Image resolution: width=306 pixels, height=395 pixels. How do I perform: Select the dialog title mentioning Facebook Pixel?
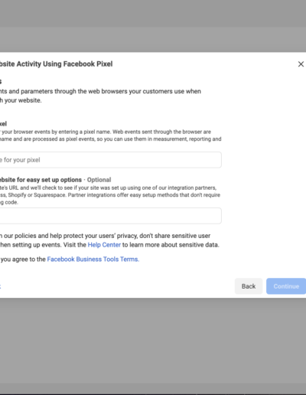56,64
